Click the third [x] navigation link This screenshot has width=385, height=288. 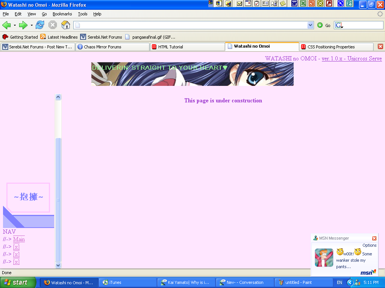[16, 262]
